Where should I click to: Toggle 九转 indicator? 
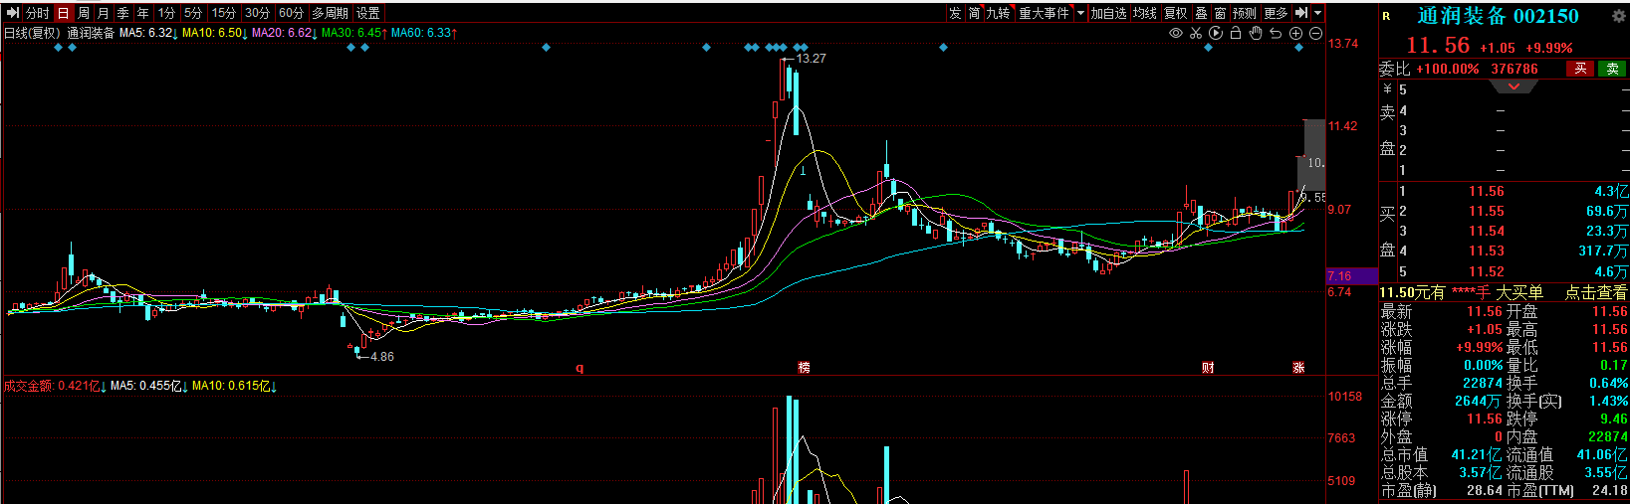point(998,13)
